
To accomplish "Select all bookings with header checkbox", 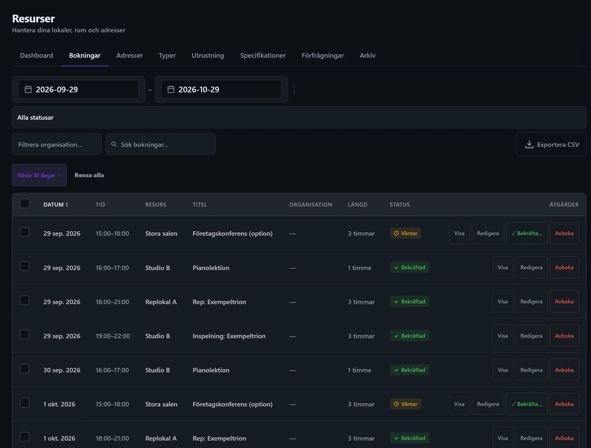I will pos(25,204).
